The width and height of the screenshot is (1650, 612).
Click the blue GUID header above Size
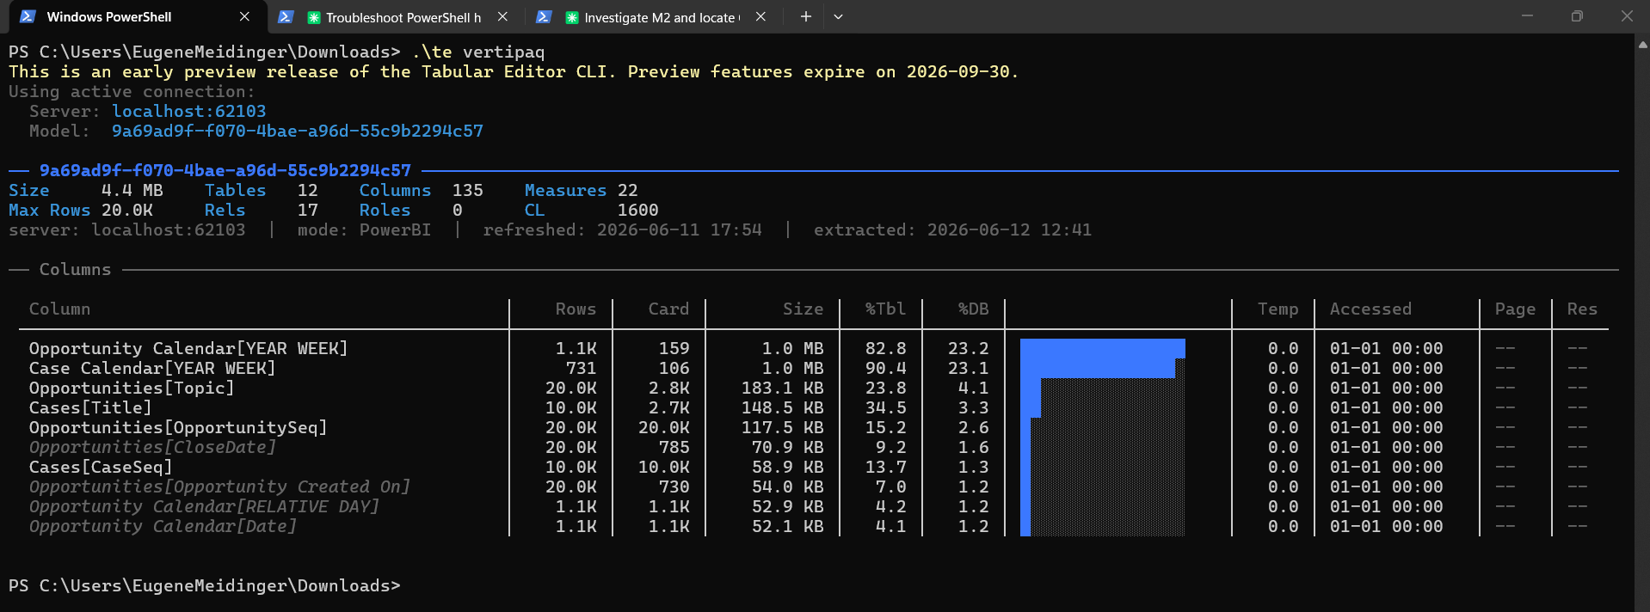(225, 171)
